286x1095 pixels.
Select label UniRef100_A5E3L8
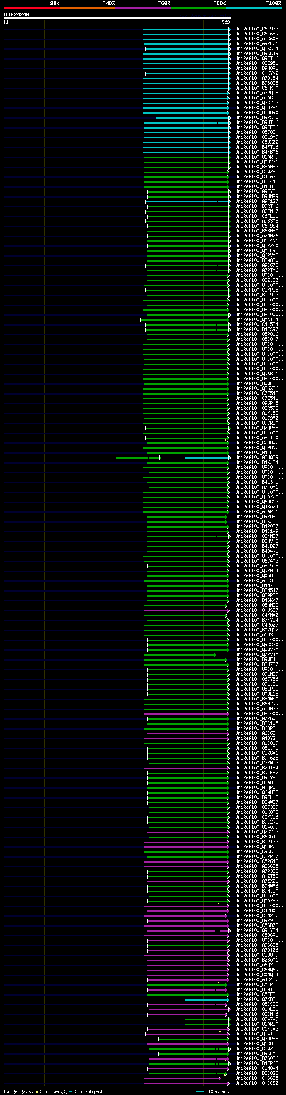tap(257, 580)
